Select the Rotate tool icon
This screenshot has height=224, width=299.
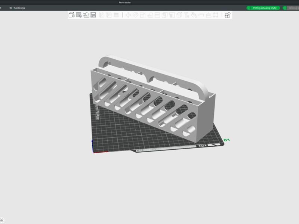(135, 15)
